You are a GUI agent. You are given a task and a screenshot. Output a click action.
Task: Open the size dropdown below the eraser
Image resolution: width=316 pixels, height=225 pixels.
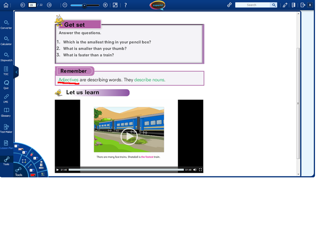(x=36, y=158)
